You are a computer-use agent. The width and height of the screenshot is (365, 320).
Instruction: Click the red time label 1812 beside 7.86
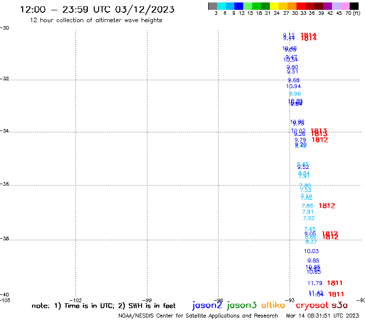(327, 206)
